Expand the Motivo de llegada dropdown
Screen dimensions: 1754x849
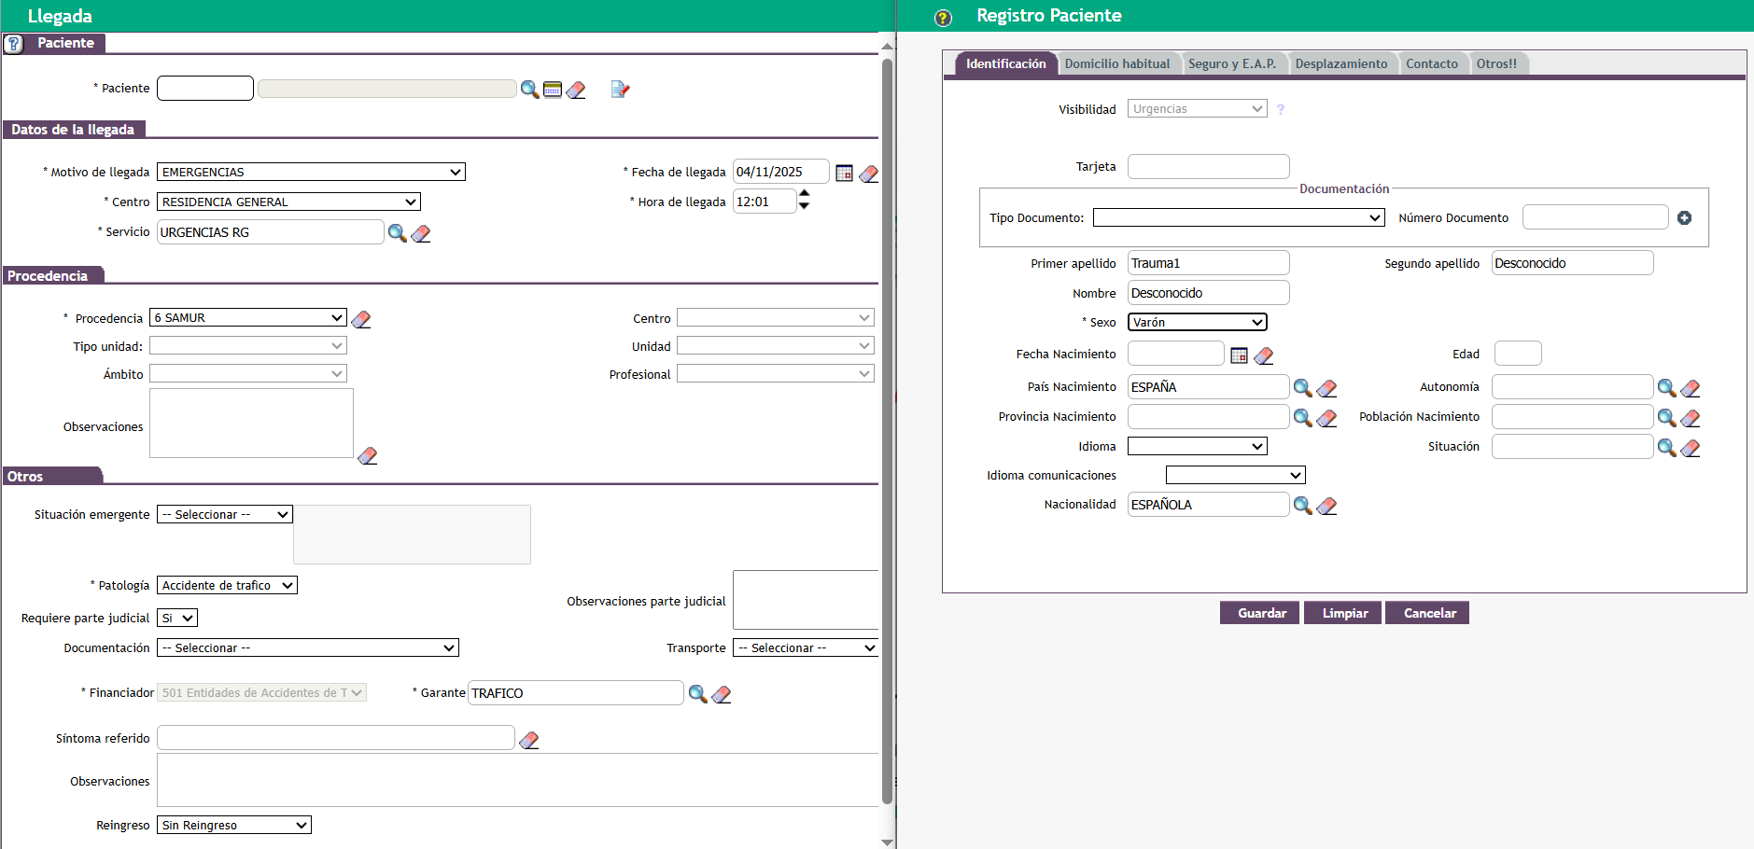click(311, 173)
